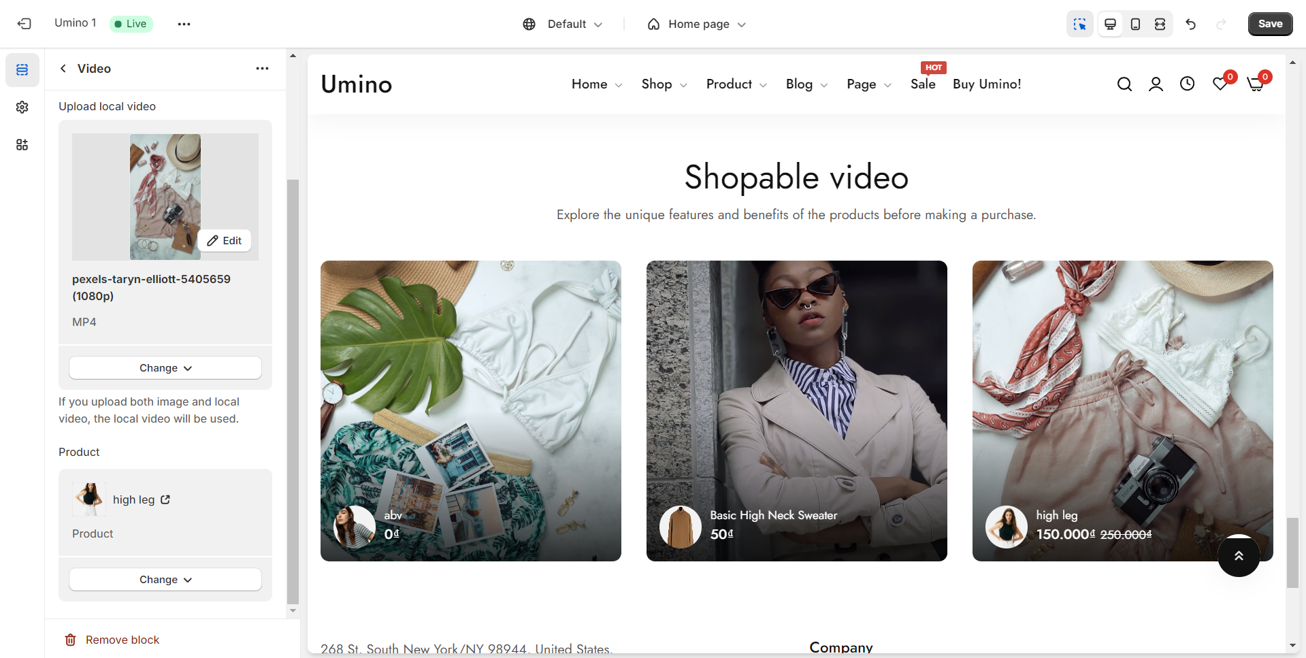Click the exit editor icon
Screen dimensions: 1306x658
(25, 24)
